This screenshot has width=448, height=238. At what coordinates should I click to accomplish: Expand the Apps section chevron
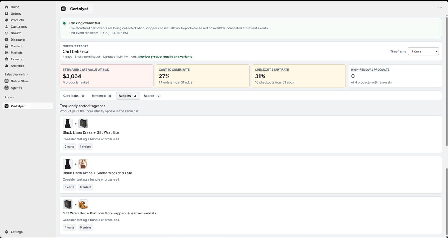click(14, 97)
